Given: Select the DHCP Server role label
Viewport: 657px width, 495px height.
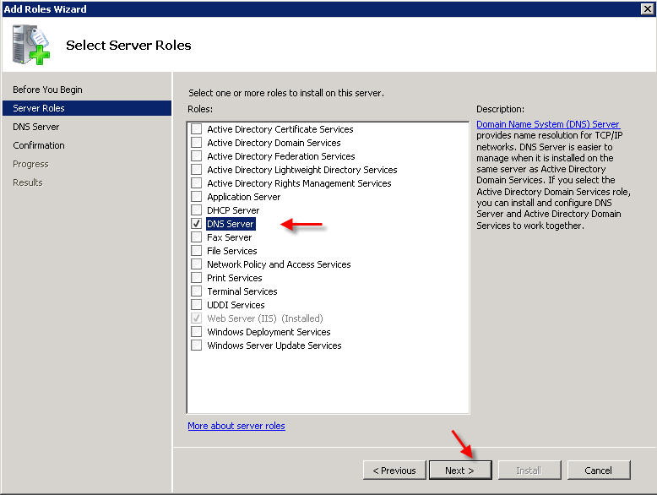Looking at the screenshot, I should click(x=233, y=210).
